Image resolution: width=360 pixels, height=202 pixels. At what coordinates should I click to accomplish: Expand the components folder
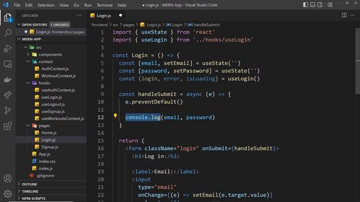[x=28, y=54]
